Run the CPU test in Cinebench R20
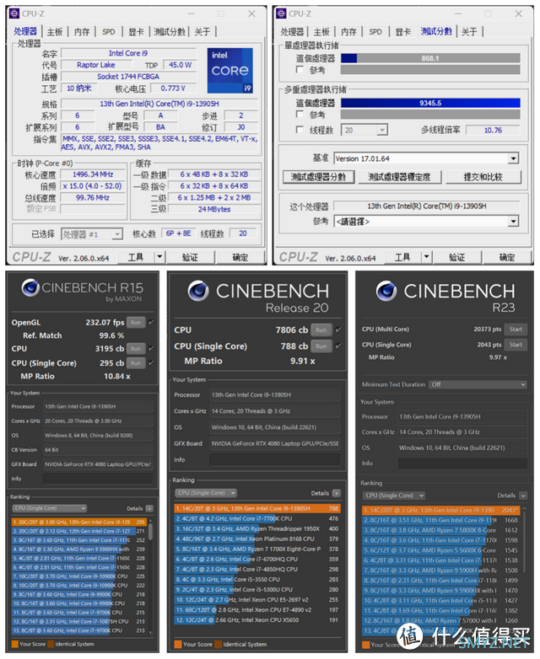Screen dimensions: 540x659 click(x=321, y=329)
